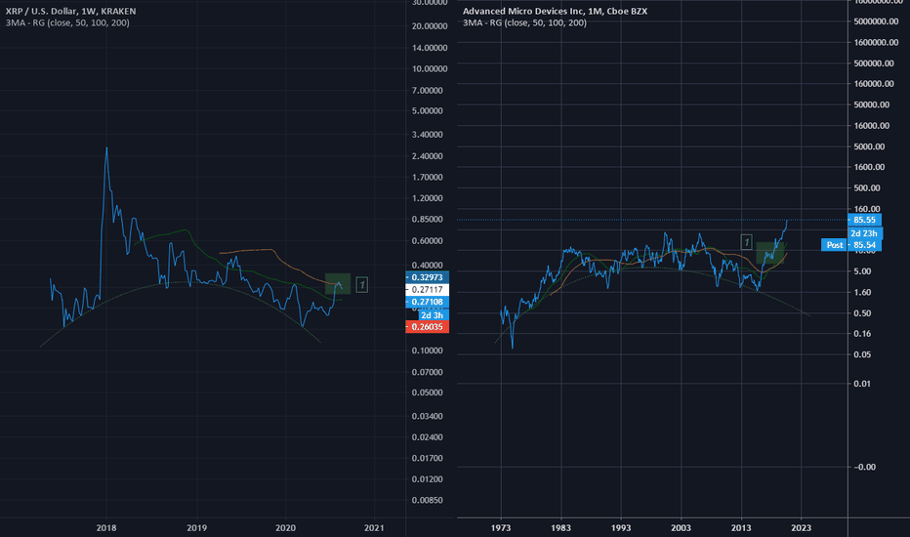
Task: Click the 16000.00 AMD scale value
Action: click(x=872, y=125)
